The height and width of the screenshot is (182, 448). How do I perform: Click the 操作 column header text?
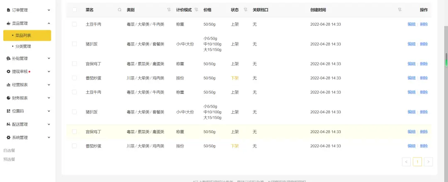(x=424, y=10)
